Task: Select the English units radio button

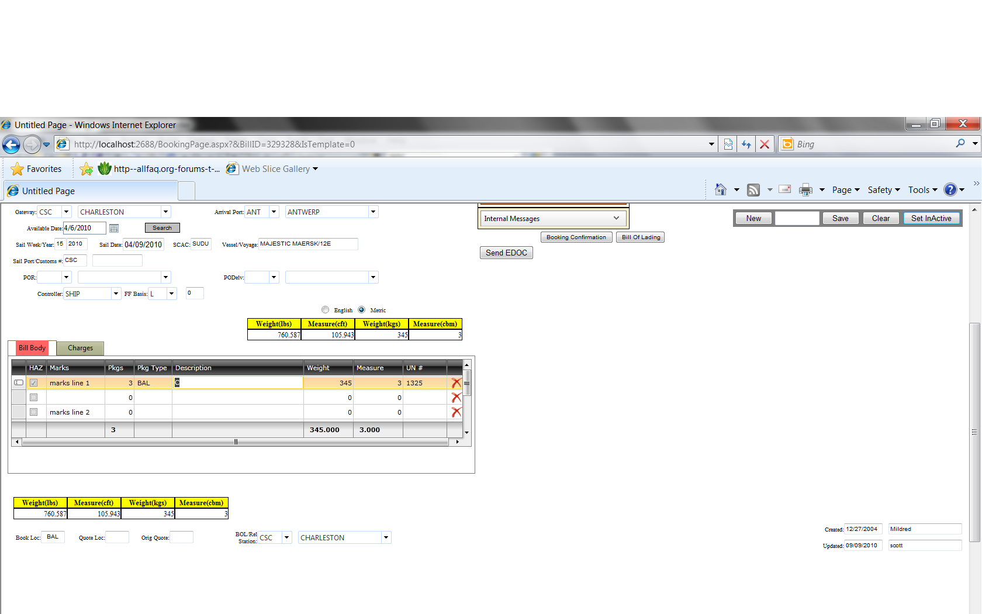Action: click(x=325, y=310)
